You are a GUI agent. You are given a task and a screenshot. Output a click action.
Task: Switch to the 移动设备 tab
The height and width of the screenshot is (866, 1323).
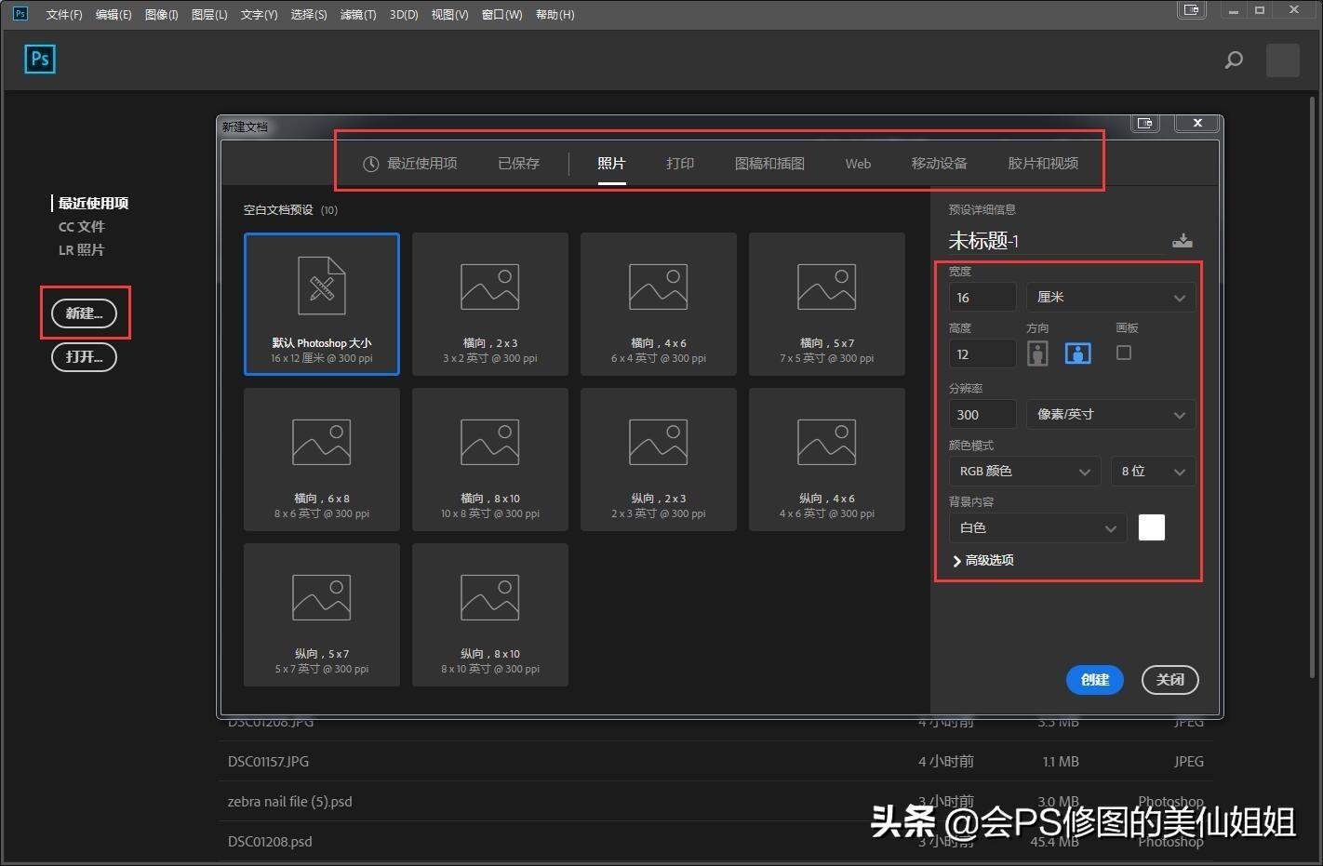point(939,164)
